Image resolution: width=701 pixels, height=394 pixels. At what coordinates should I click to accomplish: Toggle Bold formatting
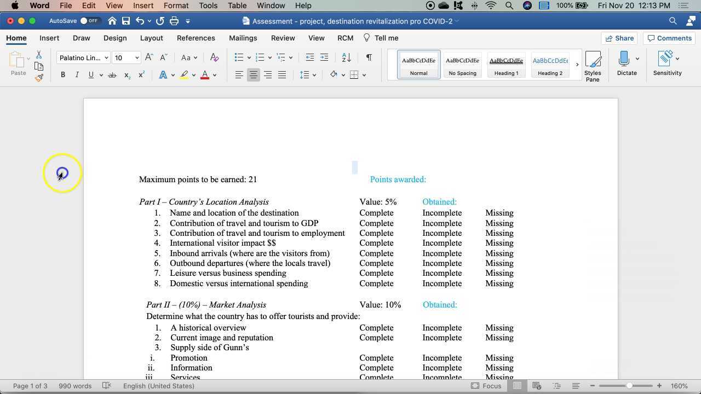pyautogui.click(x=63, y=75)
